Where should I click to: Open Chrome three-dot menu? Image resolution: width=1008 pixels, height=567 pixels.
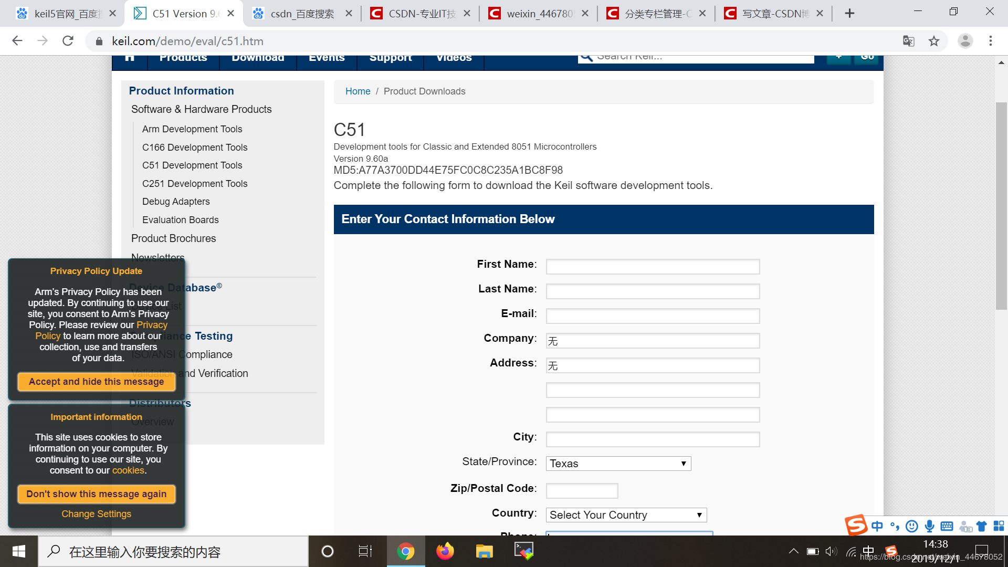[x=991, y=41]
